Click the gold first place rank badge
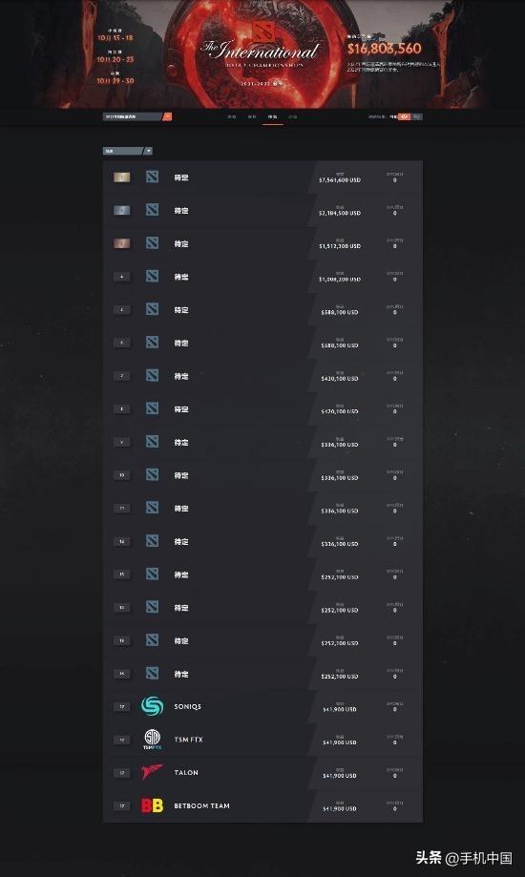The image size is (525, 877). click(122, 177)
